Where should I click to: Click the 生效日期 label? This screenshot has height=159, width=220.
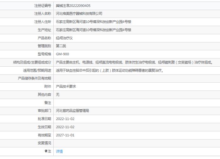[x=45, y=127]
